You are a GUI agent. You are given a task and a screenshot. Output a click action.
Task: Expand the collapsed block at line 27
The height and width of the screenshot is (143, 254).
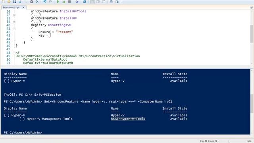click(14, 15)
